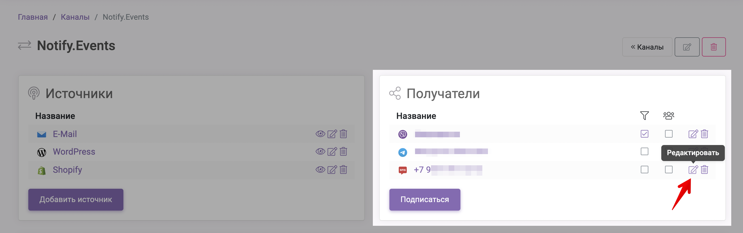743x233 pixels.
Task: Delete the Viber recipient
Action: point(704,134)
